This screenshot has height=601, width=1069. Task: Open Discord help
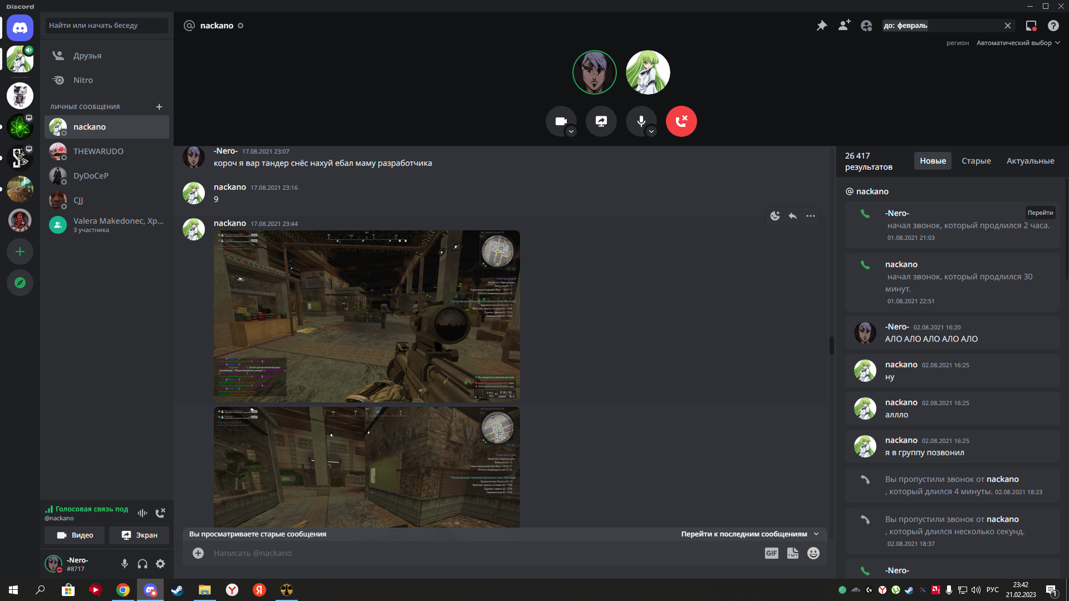click(1053, 26)
